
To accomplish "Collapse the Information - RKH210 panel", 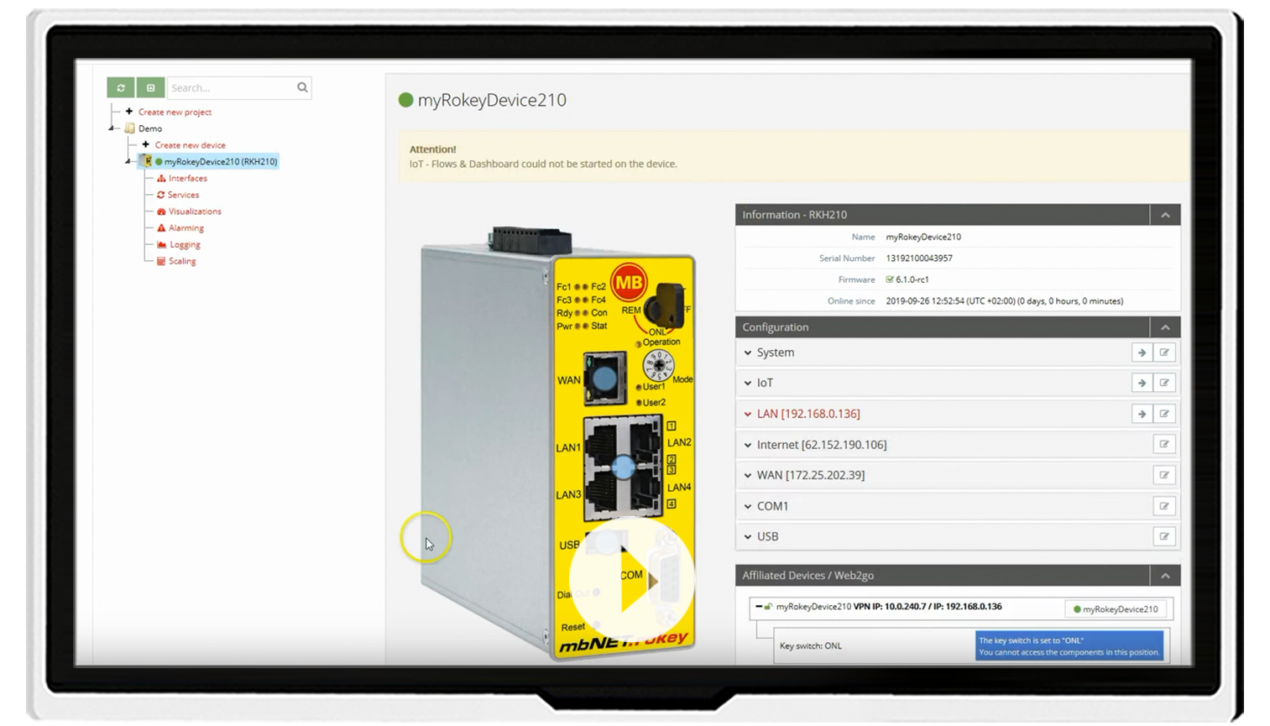I will pyautogui.click(x=1165, y=215).
